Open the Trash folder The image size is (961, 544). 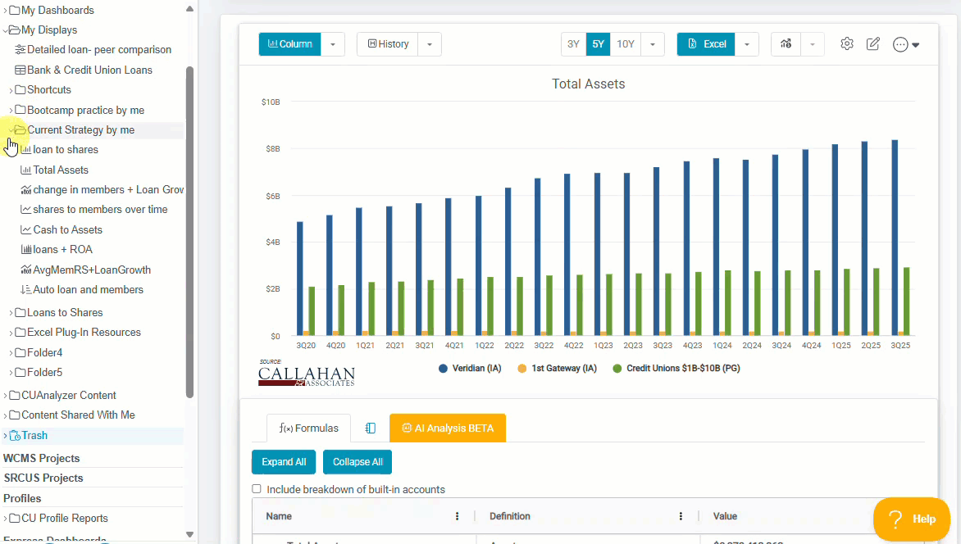(x=34, y=435)
